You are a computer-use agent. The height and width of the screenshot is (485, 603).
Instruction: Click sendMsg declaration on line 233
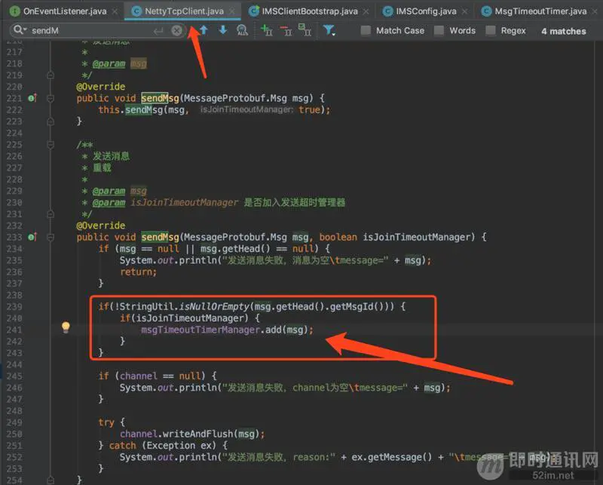coord(160,237)
